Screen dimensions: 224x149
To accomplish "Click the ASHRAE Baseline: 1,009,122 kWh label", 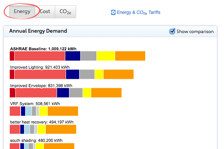I will 43,49.
